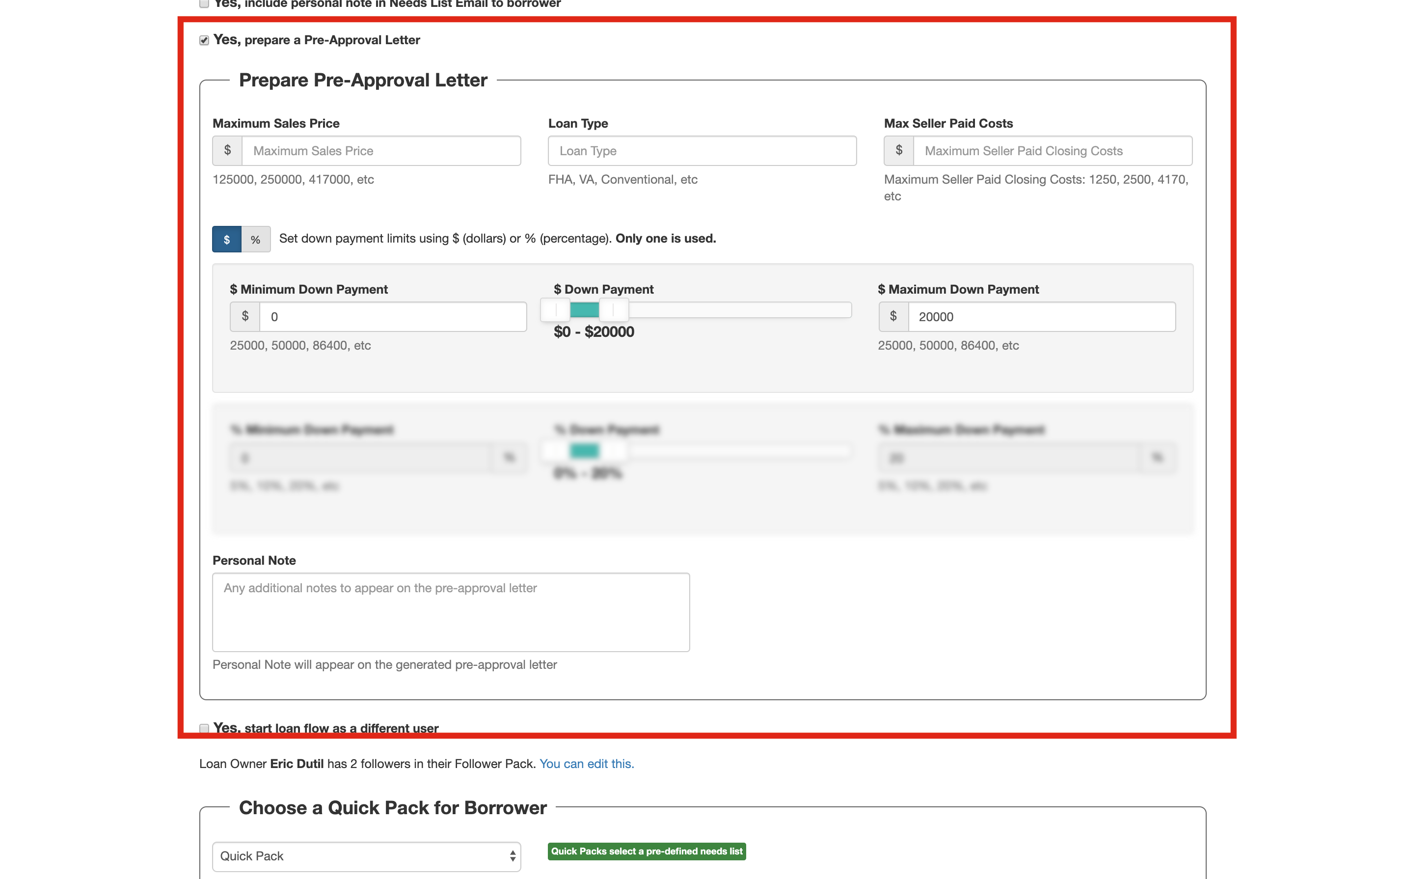This screenshot has height=879, width=1405.
Task: Click the left handle of Down Payment slider
Action: tap(555, 310)
